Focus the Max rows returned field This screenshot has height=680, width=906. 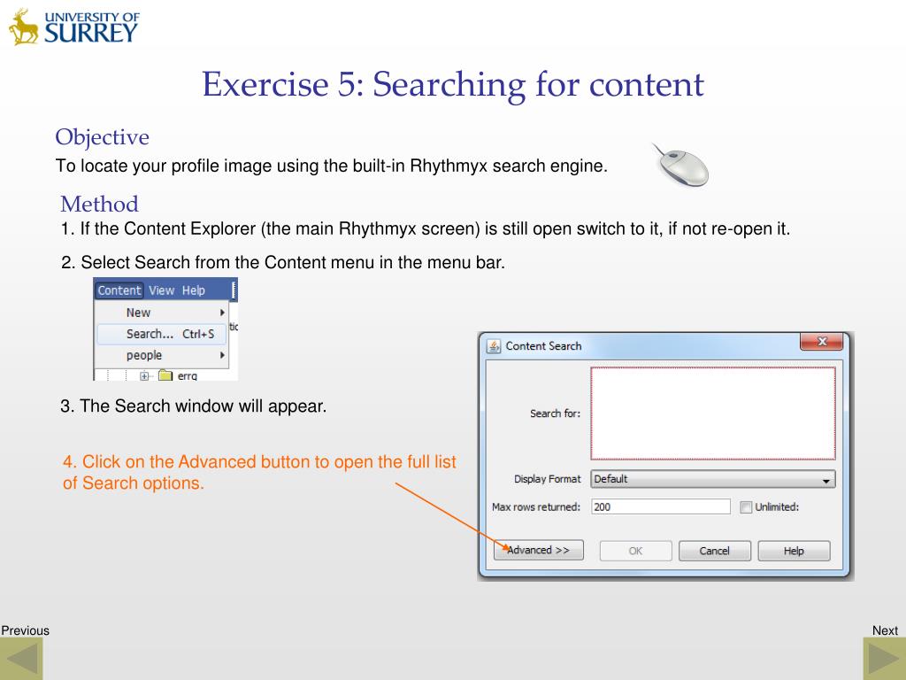click(660, 506)
